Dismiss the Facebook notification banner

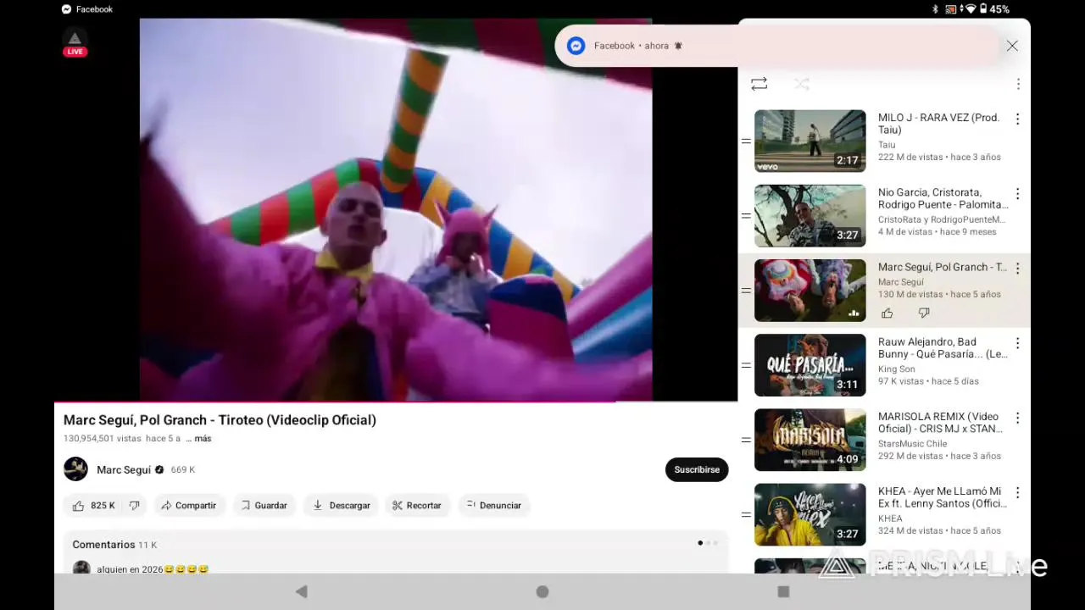pos(1012,46)
